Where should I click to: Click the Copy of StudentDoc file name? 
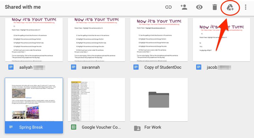point(163,67)
